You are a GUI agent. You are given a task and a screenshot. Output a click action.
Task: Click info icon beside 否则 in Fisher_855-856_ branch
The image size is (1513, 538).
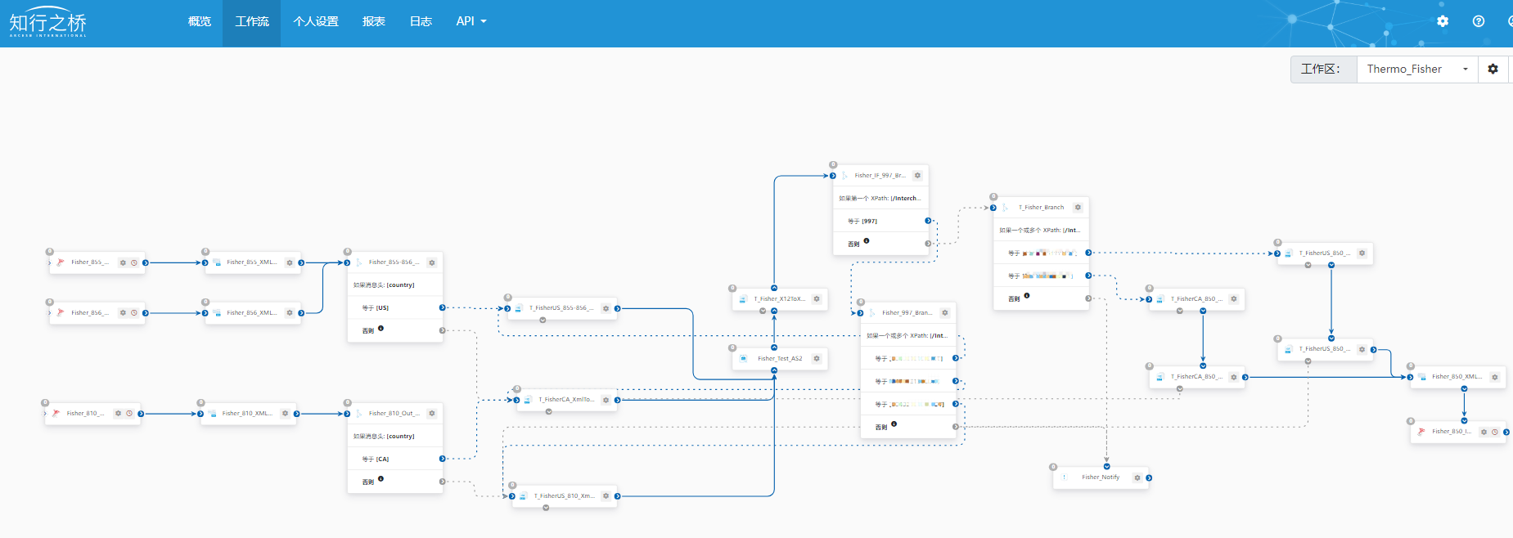[x=381, y=329]
